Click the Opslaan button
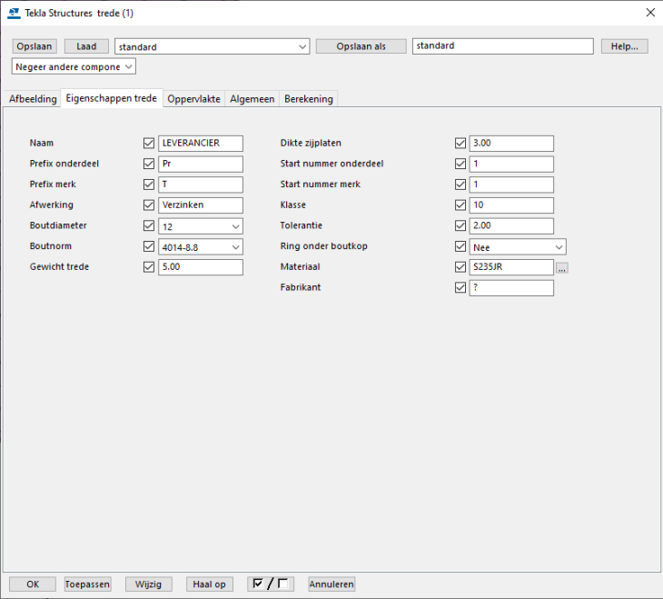This screenshot has width=663, height=599. point(35,46)
